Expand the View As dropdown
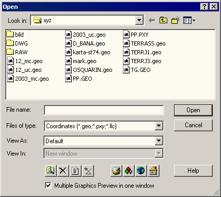 click(159, 141)
